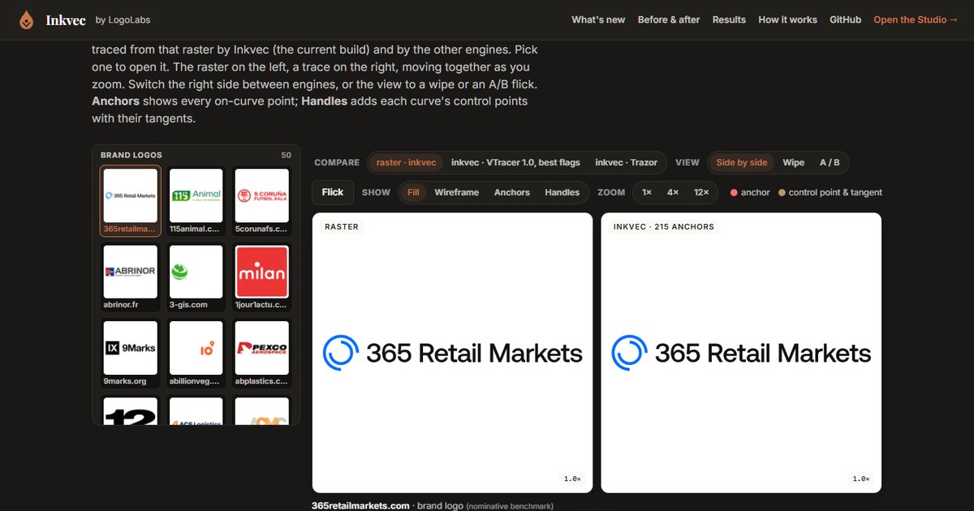Set zoom level to 12×
Viewport: 974px width, 511px height.
tap(701, 192)
